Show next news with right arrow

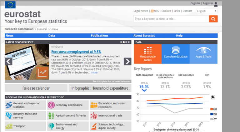click(x=127, y=61)
